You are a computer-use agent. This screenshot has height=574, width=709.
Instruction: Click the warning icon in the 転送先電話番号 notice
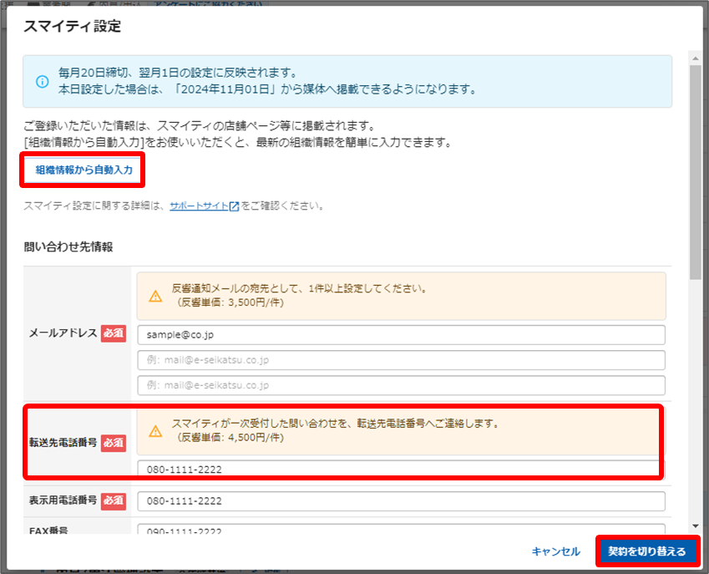pyautogui.click(x=155, y=431)
